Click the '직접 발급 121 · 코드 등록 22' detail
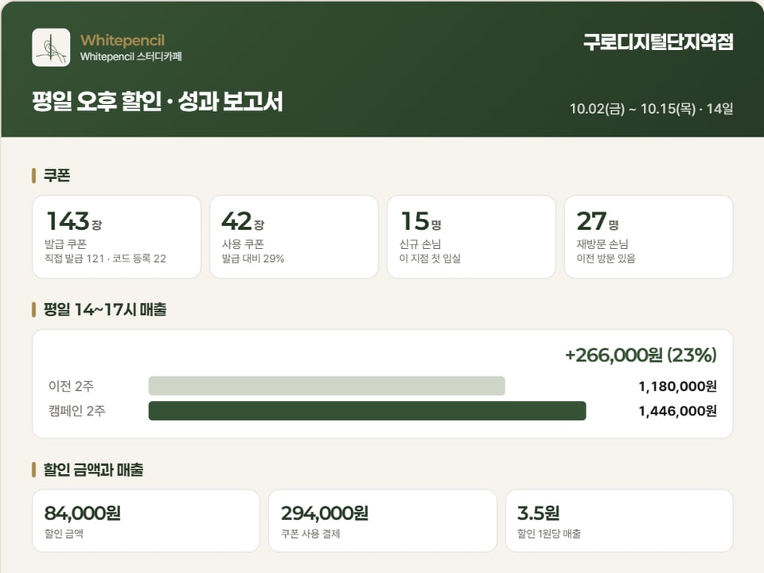The height and width of the screenshot is (573, 764). pyautogui.click(x=105, y=258)
